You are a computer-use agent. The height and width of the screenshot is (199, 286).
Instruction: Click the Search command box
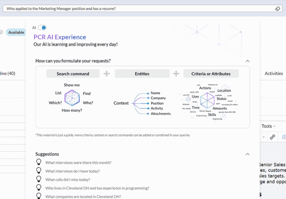73,74
